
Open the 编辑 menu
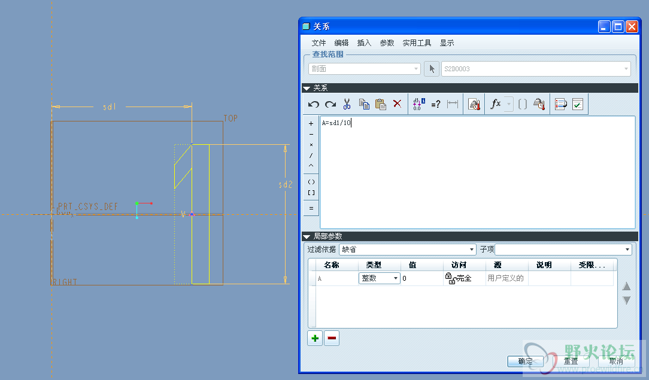[341, 43]
